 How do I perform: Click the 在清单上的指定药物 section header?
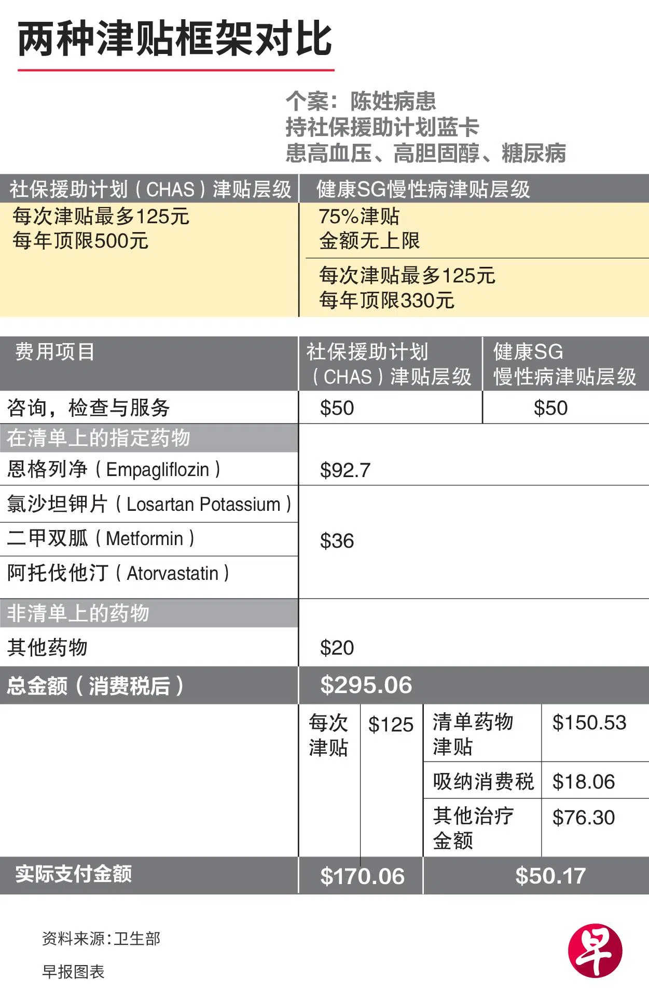point(99,438)
